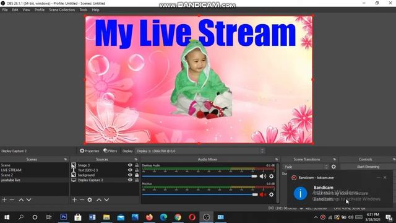Hide the Image 3 source
The height and width of the screenshot is (223, 396).
[130, 165]
